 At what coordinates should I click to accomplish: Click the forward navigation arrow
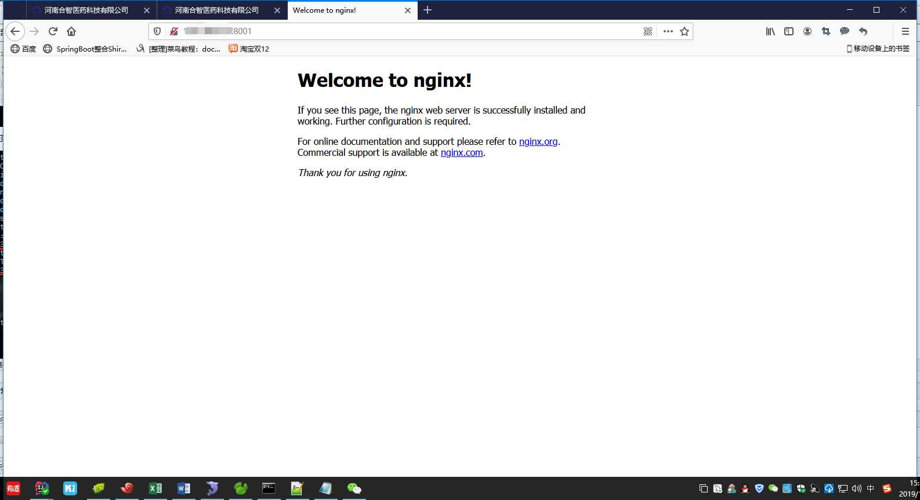pos(34,31)
